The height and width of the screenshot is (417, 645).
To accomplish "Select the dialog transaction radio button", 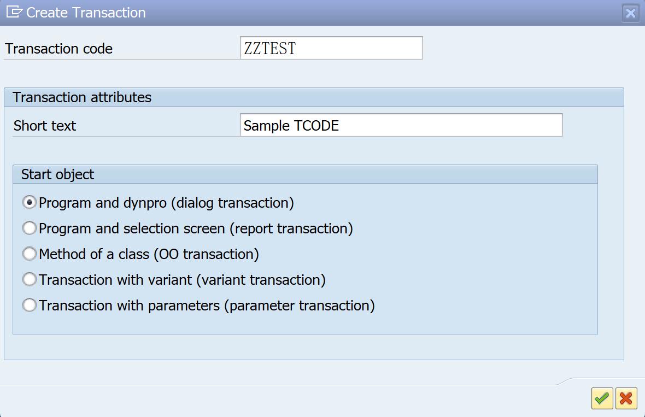I will click(x=29, y=203).
